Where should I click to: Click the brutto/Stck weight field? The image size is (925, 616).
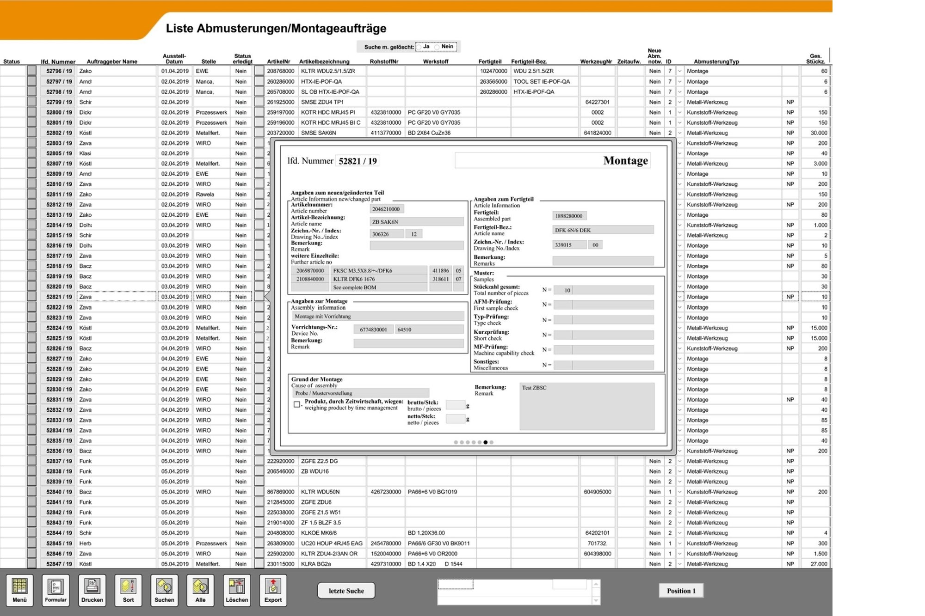click(456, 405)
